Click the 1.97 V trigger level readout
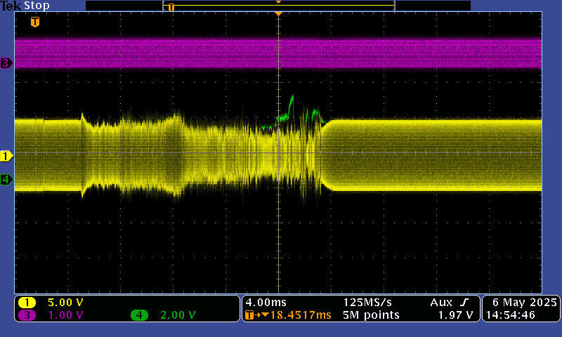562x337 pixels. [x=455, y=315]
